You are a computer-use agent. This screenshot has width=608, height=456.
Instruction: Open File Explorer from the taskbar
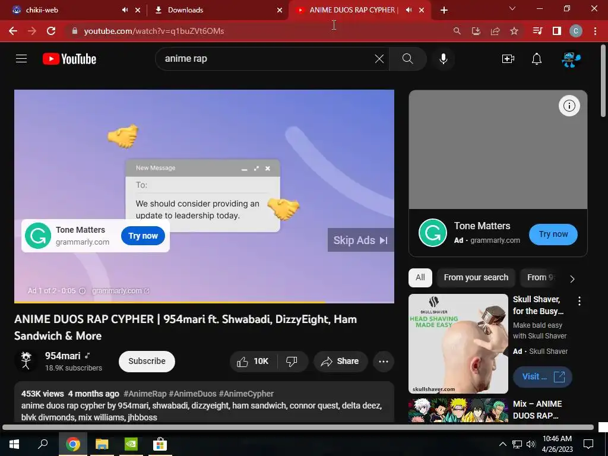[x=102, y=444]
